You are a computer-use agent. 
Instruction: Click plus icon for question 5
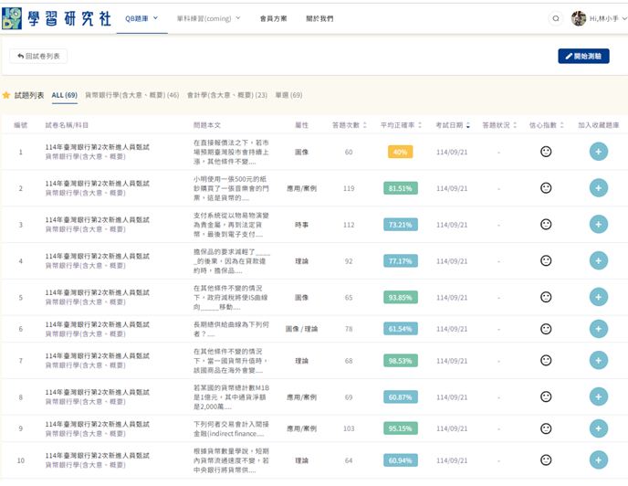click(598, 297)
